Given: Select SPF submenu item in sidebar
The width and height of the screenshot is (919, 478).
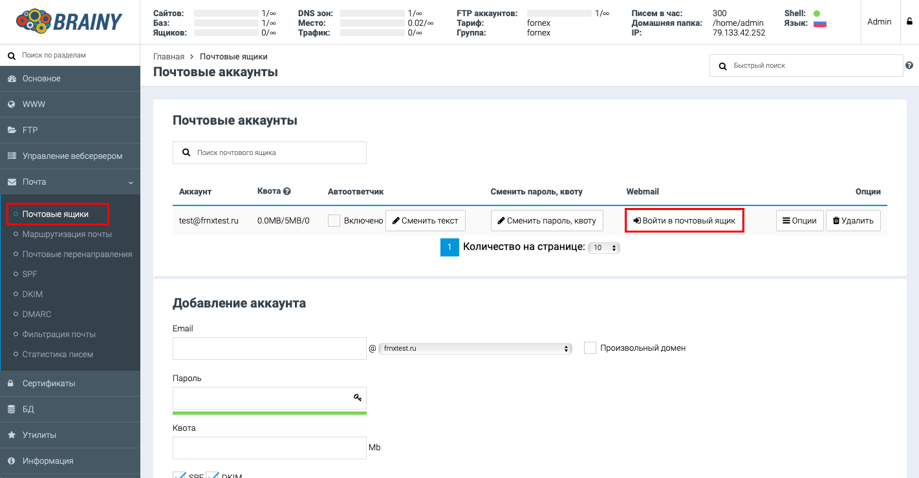Looking at the screenshot, I should tap(30, 274).
